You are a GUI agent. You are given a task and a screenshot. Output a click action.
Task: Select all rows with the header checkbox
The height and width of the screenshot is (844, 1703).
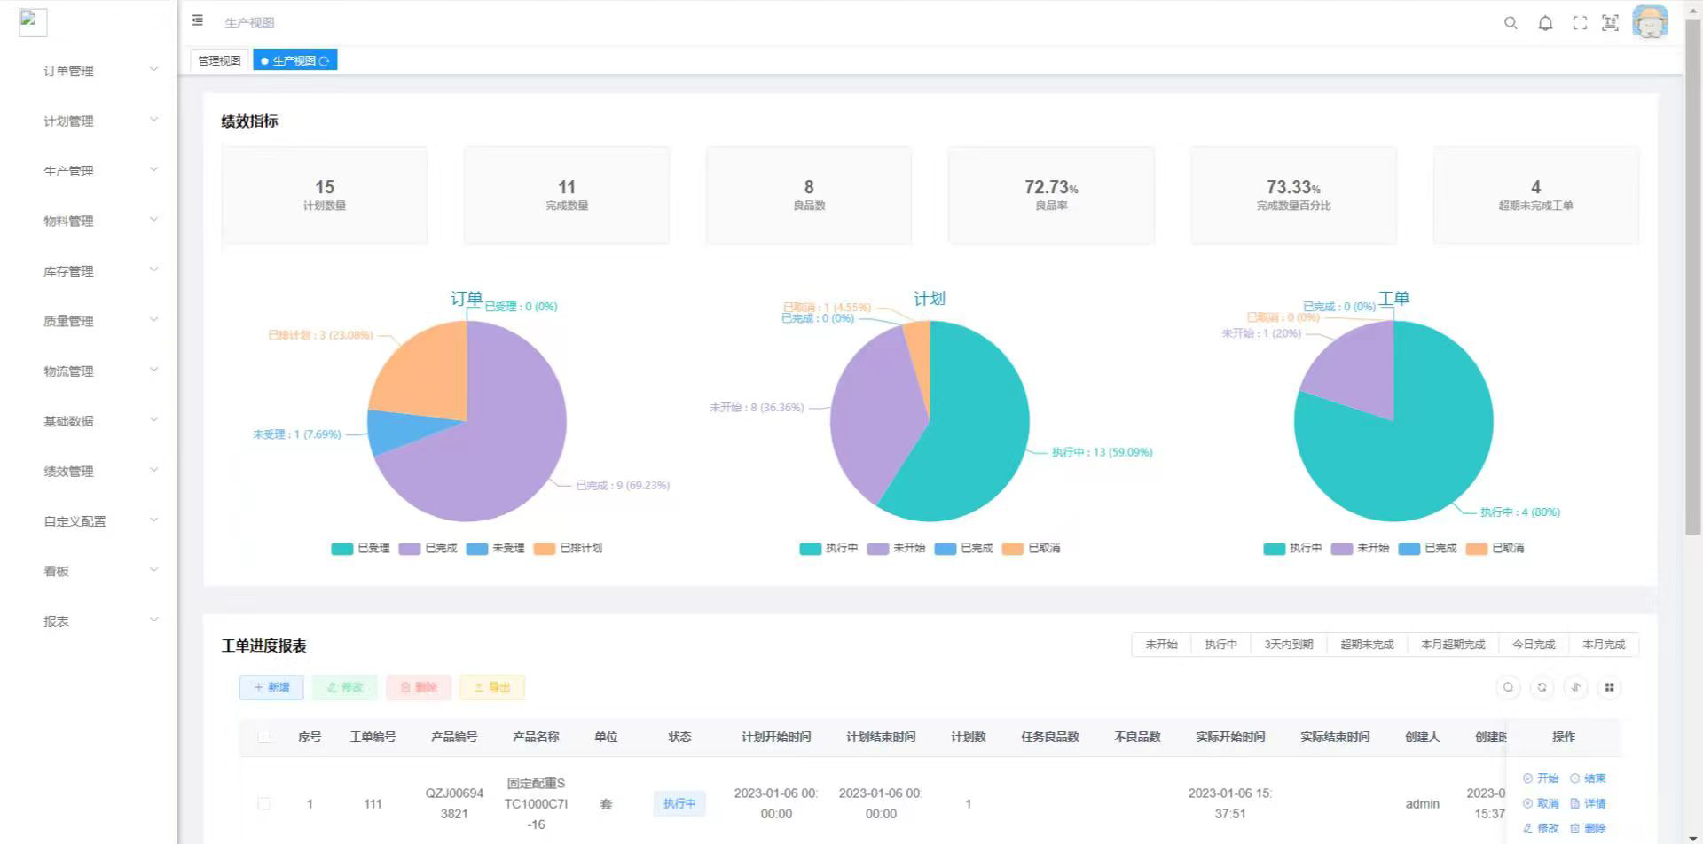264,737
